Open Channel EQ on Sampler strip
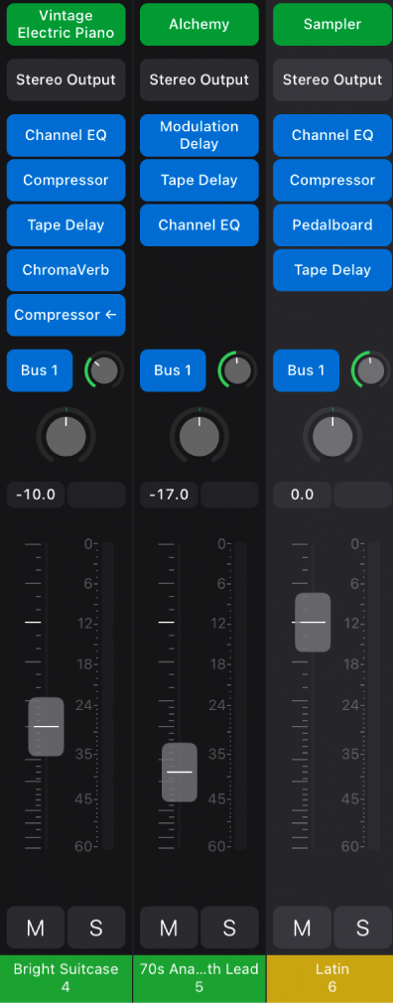Viewport: 393px width, 1005px height. point(332,135)
